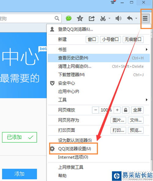This screenshot has width=153, height=181.
Task: Click the undo back-arrow icon
Action: click(130, 18)
